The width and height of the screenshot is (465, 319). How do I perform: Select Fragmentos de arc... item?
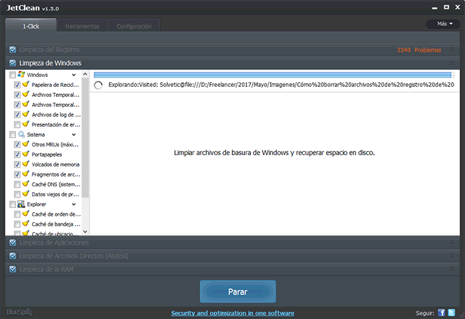click(x=56, y=174)
